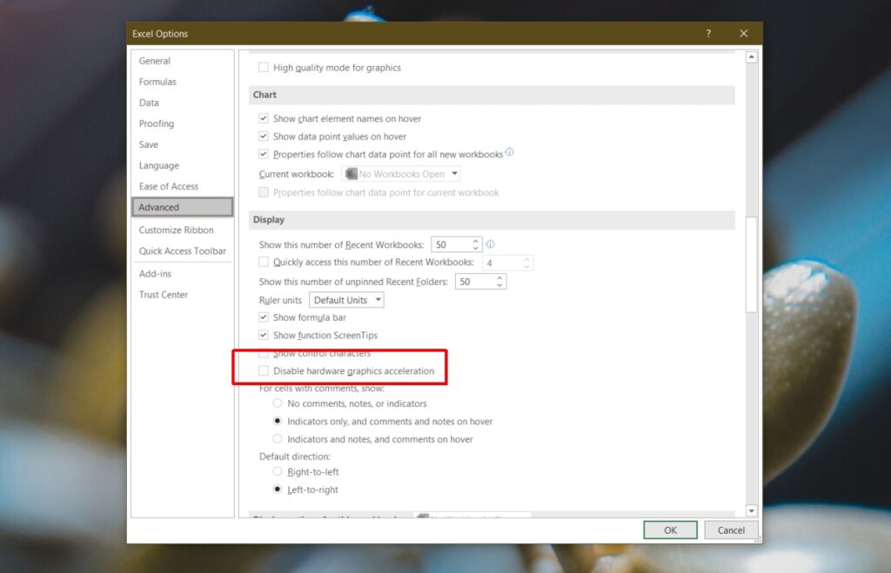Click info icon beside chart properties option

(x=510, y=155)
